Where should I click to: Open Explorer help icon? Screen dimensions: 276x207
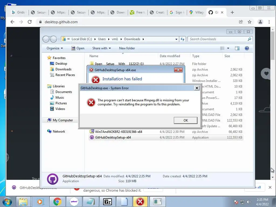point(247,48)
